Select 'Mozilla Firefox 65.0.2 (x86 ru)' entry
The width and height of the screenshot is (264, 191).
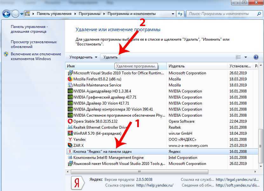point(97,79)
